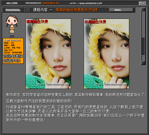The width and height of the screenshot is (149, 135).
Task: Click the orange I AM WOOCOOL info card
Action: [13, 51]
